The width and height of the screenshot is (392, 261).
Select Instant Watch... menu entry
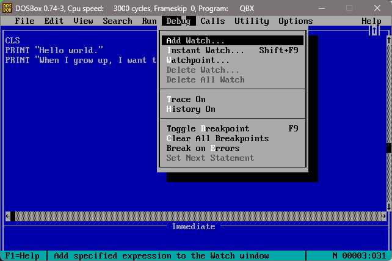233,50
